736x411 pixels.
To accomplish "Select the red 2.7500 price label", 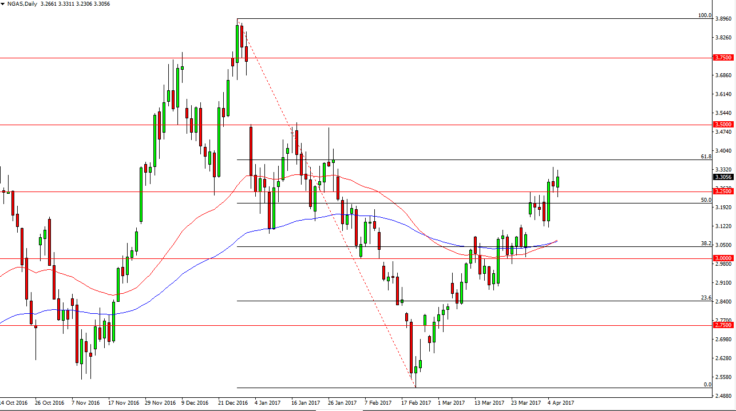I will tap(723, 325).
